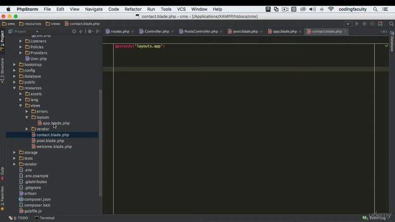Click cms breadcrumb in navigation bar
395x222 pixels.
(9, 23)
